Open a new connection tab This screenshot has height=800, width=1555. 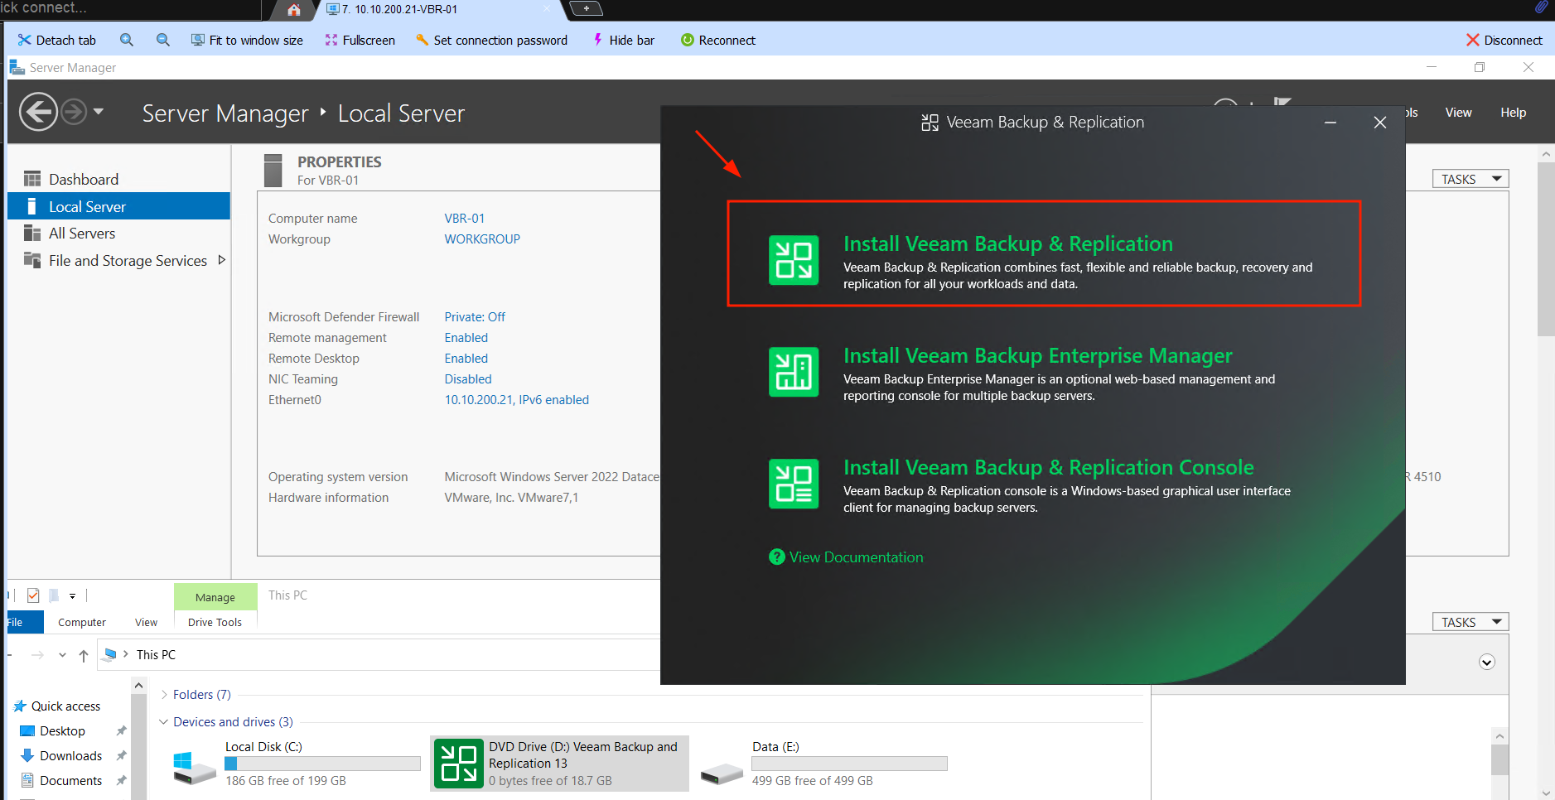coord(587,9)
